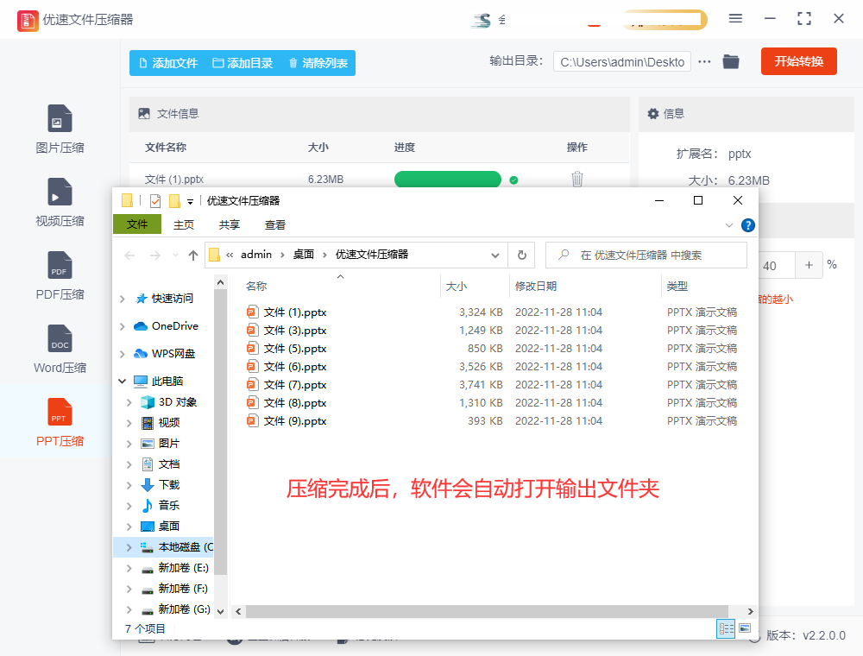Switch to details view icon in status bar
Viewport: 863px width, 656px height.
pos(726,628)
